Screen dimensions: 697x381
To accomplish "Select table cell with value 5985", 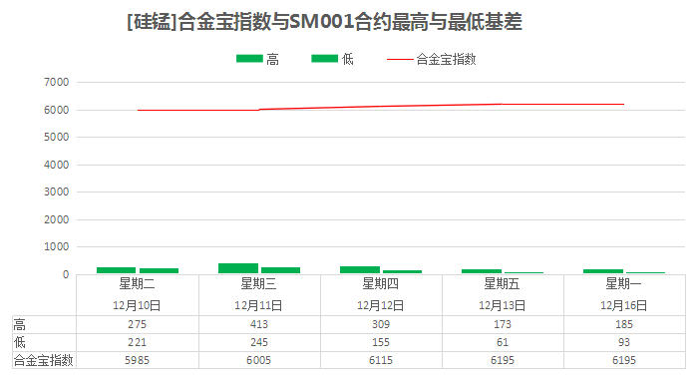I will [138, 360].
